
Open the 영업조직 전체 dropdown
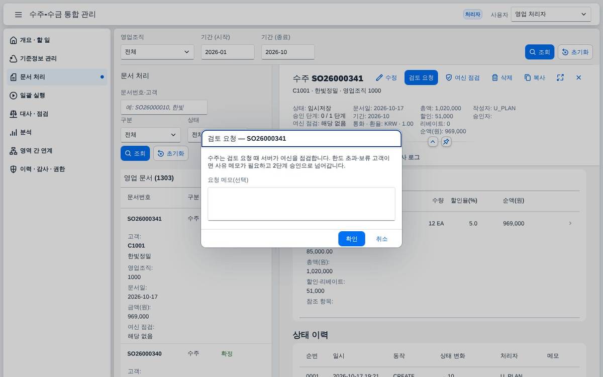tap(157, 52)
